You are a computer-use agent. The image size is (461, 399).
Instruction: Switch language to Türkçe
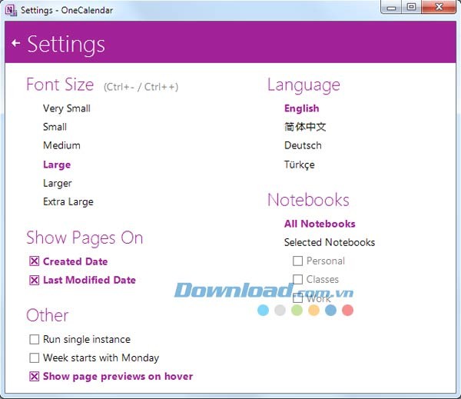pyautogui.click(x=299, y=165)
